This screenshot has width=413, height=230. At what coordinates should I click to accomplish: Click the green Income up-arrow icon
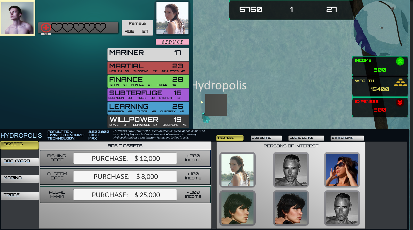tap(400, 61)
